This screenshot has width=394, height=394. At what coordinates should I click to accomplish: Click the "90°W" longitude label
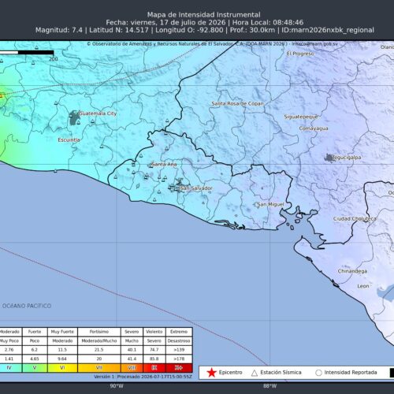117,386
